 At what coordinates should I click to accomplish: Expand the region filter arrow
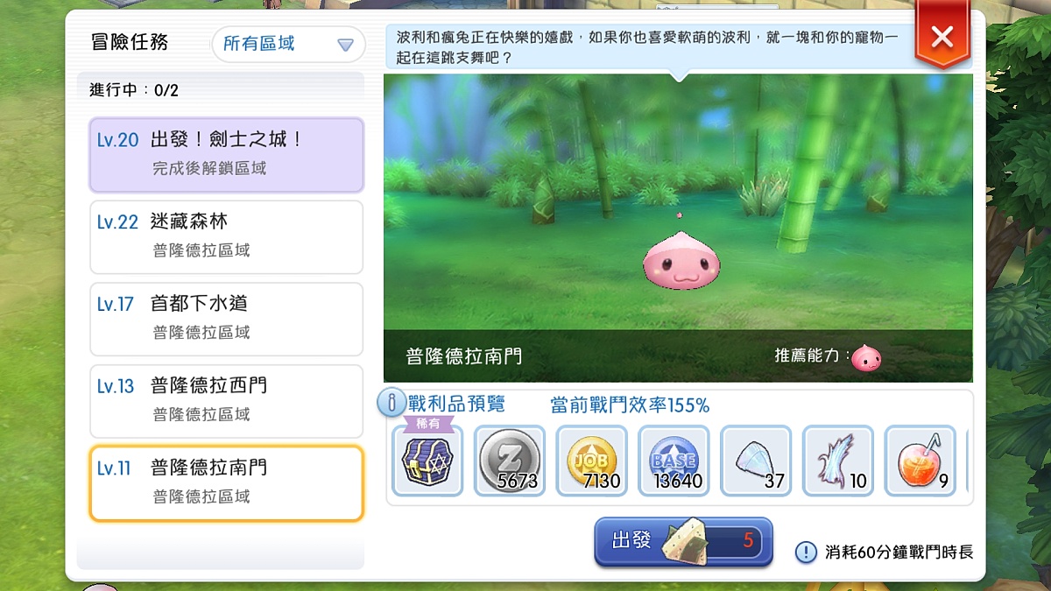point(346,45)
